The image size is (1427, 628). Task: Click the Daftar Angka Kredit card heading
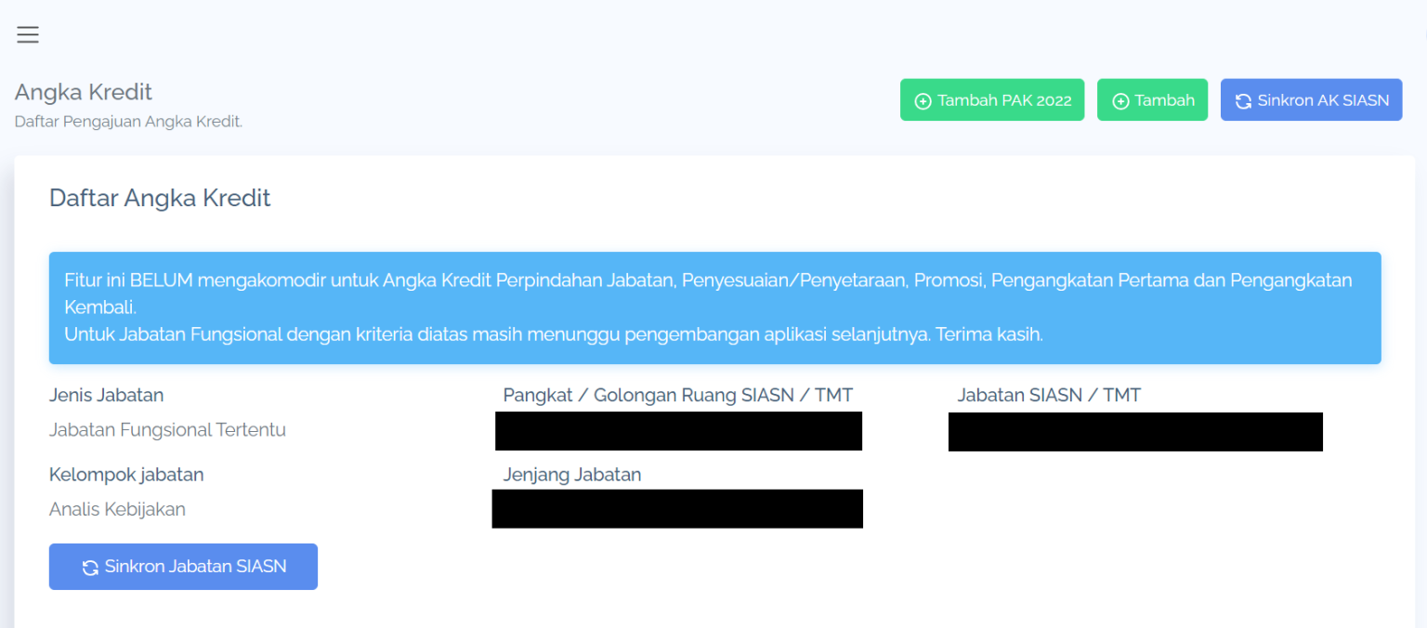click(x=160, y=198)
